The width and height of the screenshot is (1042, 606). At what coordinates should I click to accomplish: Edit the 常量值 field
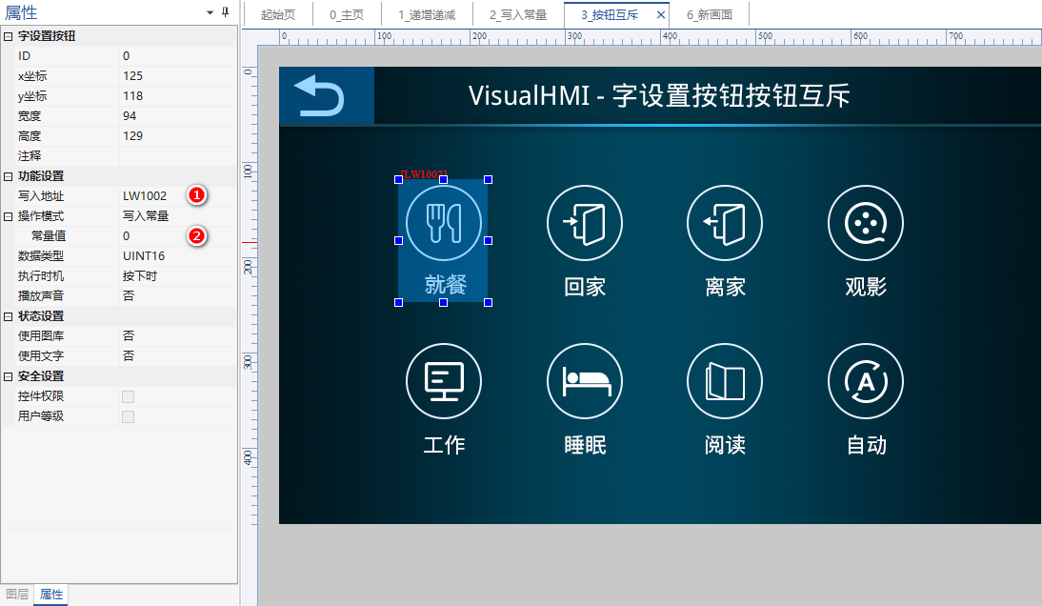click(178, 236)
